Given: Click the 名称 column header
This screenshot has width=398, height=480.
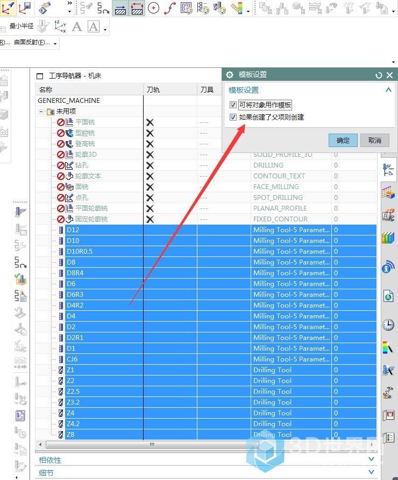Looking at the screenshot, I should pyautogui.click(x=89, y=89).
